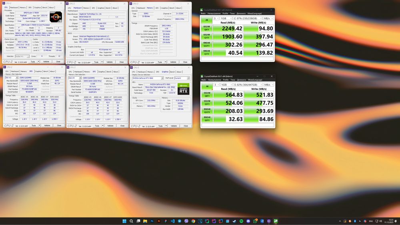
Task: Show hidden system tray icons
Action: (x=340, y=221)
